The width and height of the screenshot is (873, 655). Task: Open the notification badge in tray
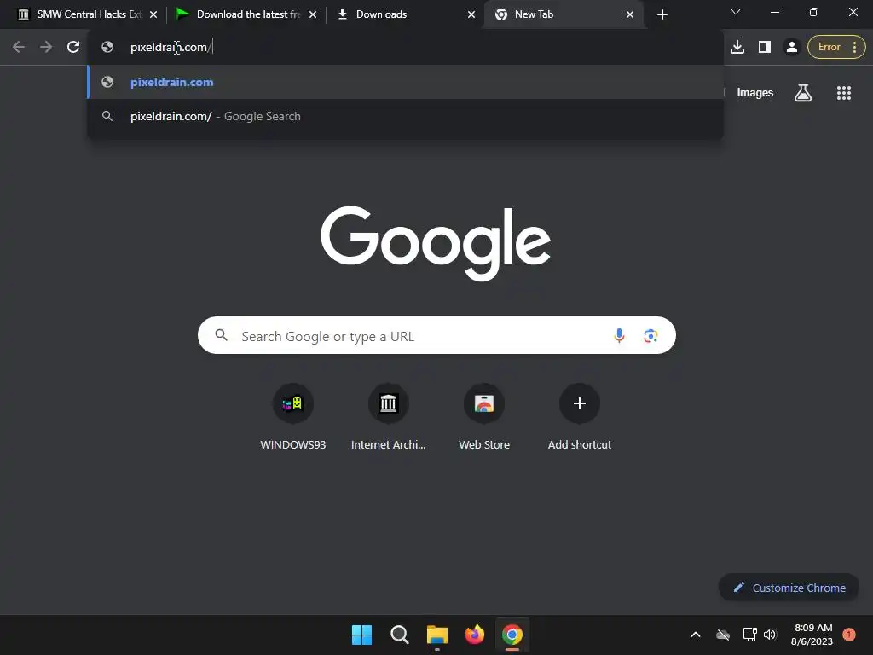[x=848, y=634]
